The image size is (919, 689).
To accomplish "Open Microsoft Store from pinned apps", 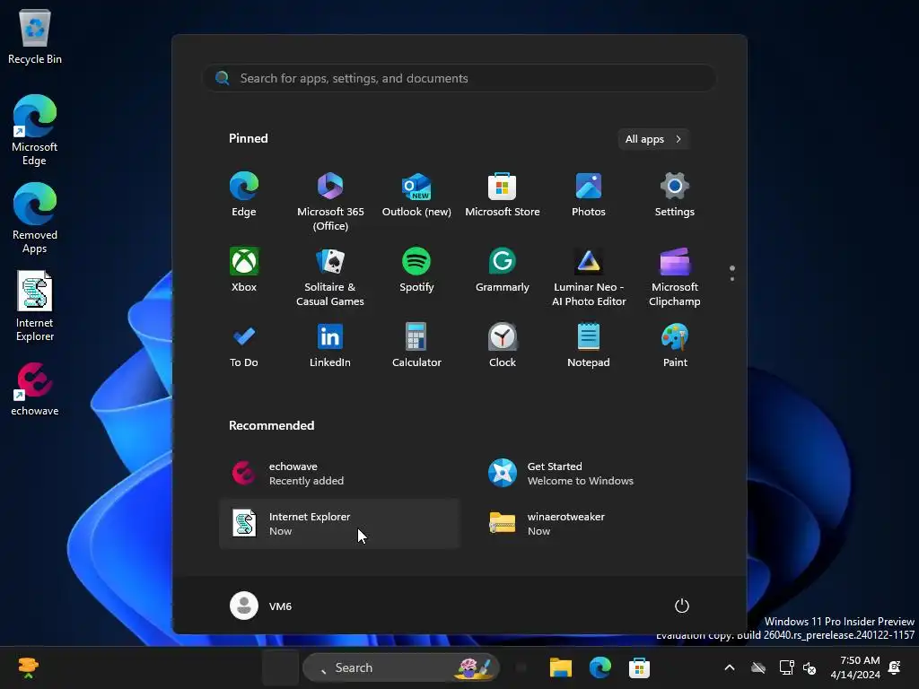I will [503, 195].
